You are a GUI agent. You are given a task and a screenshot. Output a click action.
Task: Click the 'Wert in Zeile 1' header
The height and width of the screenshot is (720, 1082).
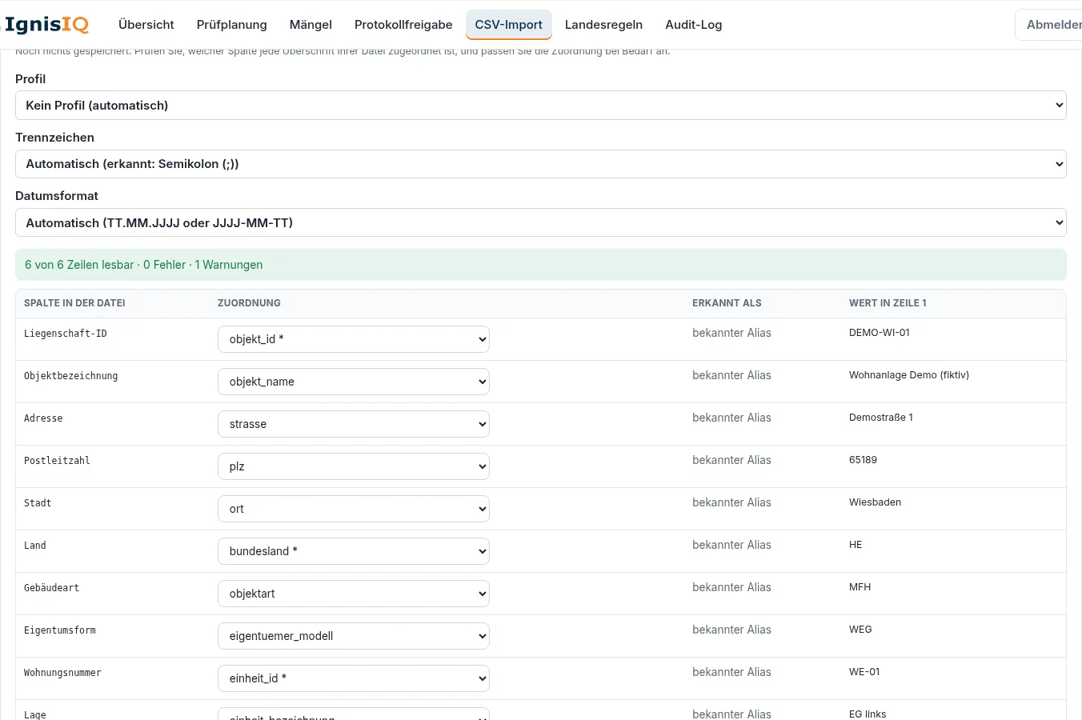tap(888, 303)
